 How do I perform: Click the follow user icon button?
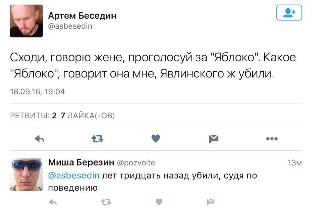tap(289, 13)
